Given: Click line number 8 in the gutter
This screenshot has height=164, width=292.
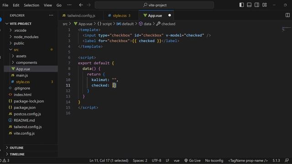Looking at the screenshot, I should click(x=69, y=69).
